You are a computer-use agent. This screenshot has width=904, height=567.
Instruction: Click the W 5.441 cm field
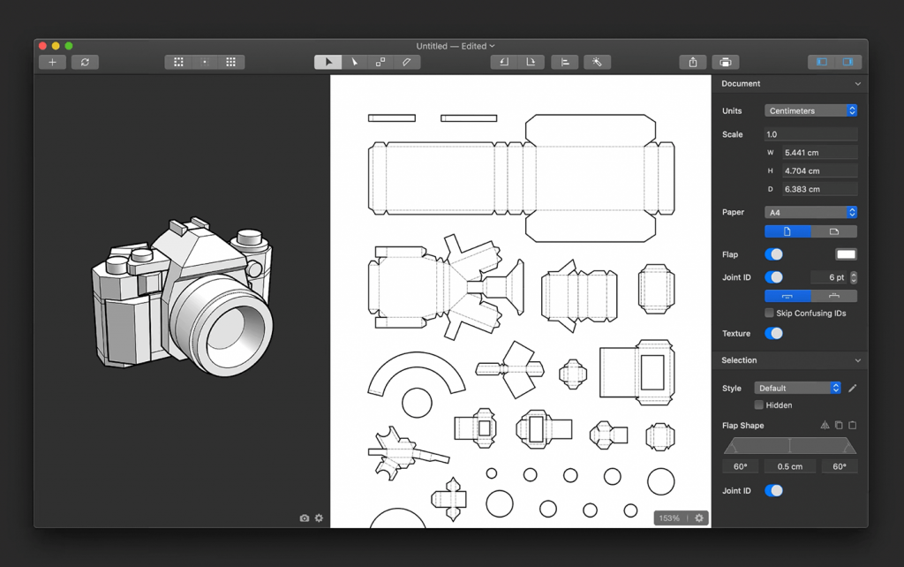coord(820,153)
